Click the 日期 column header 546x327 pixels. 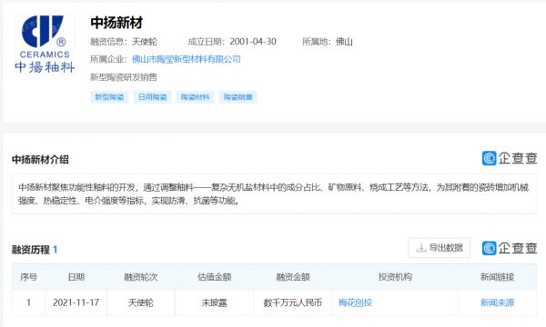[76, 277]
